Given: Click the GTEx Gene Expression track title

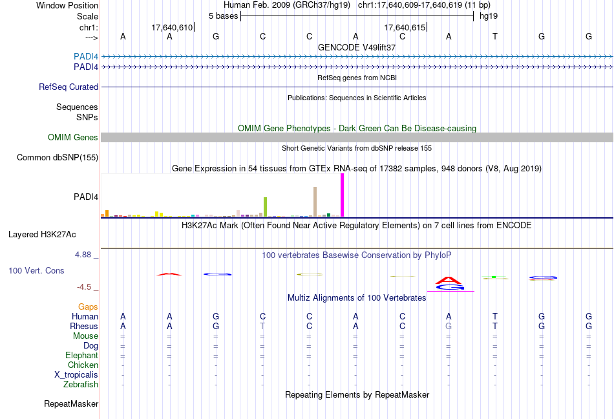Looking at the screenshot, I should [357, 168].
